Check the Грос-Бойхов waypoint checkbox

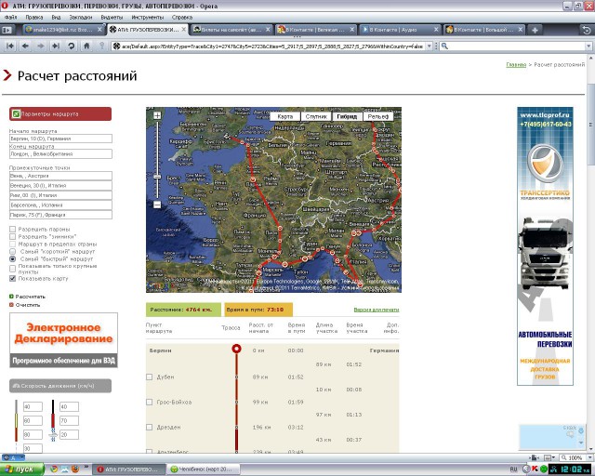[149, 402]
